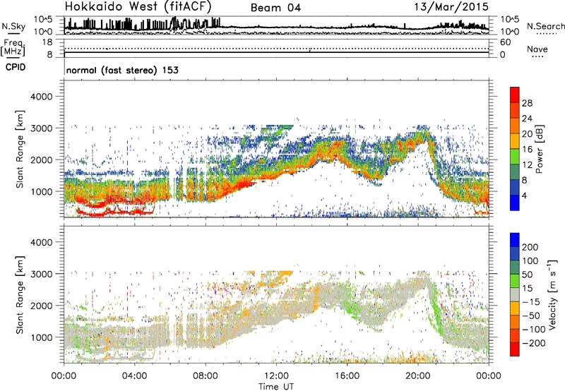Select 'normal (fast stereo) 153' text
The width and height of the screenshot is (565, 391).
click(122, 70)
